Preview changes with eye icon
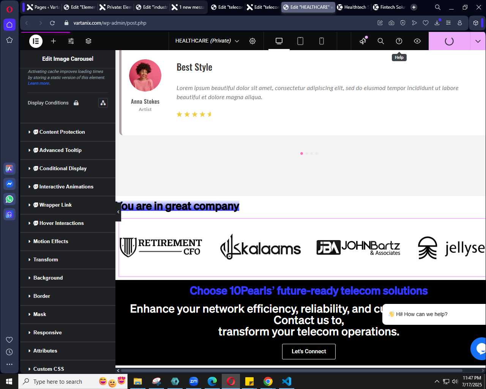This screenshot has width=486, height=389. click(x=417, y=41)
